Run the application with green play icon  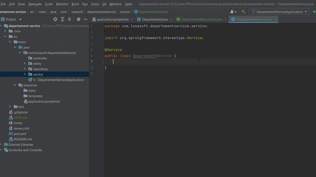314,12
